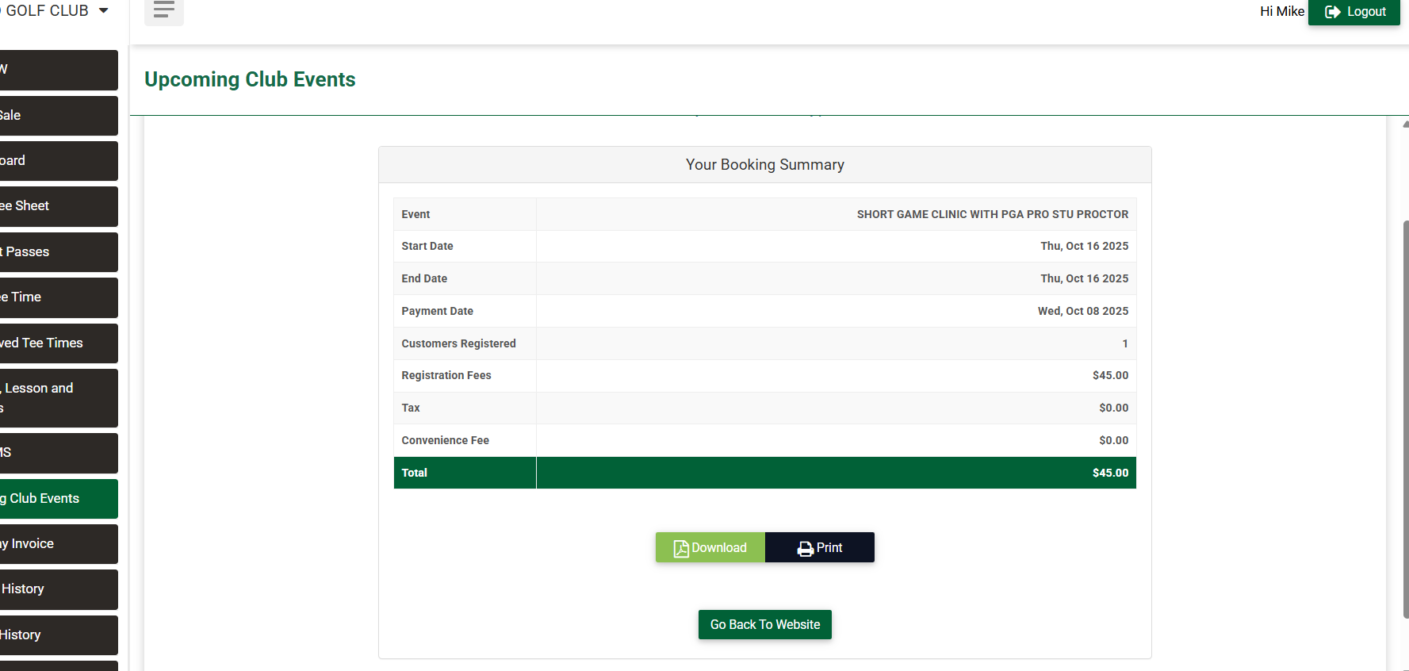1409x671 pixels.
Task: Click the Logout button label
Action: click(1366, 12)
